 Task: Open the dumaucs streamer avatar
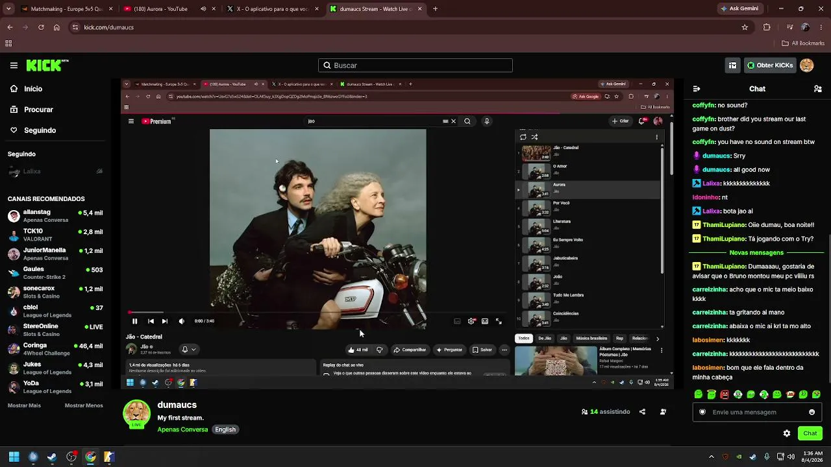136,414
